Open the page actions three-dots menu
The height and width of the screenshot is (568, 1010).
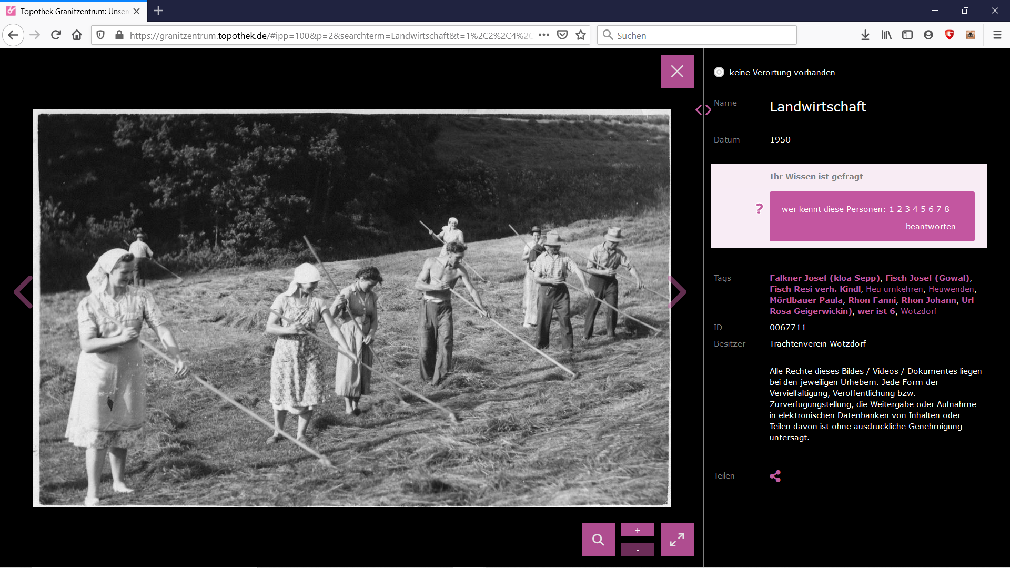point(544,35)
